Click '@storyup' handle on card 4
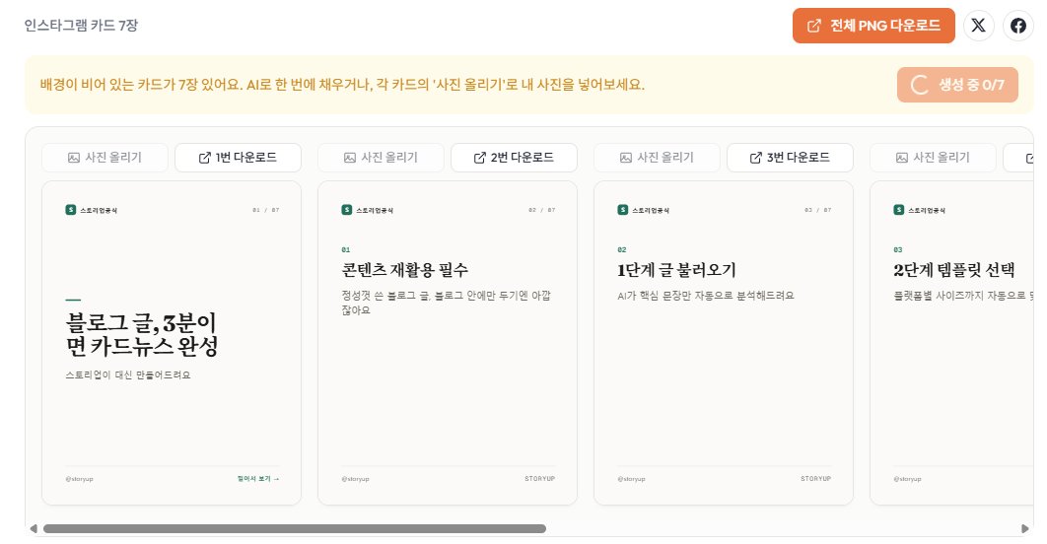Image resolution: width=1047 pixels, height=544 pixels. (x=907, y=479)
